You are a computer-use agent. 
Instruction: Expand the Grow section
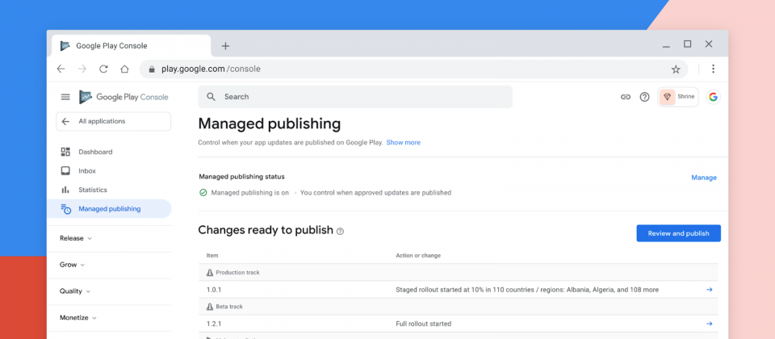click(72, 265)
